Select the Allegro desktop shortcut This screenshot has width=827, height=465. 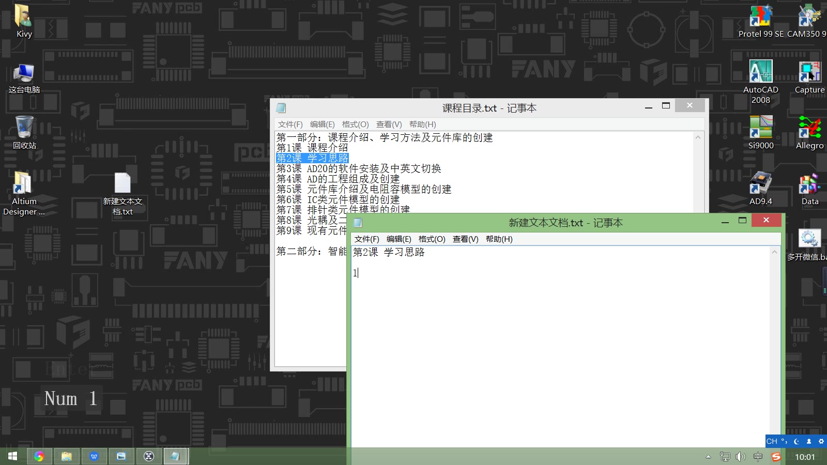(809, 133)
